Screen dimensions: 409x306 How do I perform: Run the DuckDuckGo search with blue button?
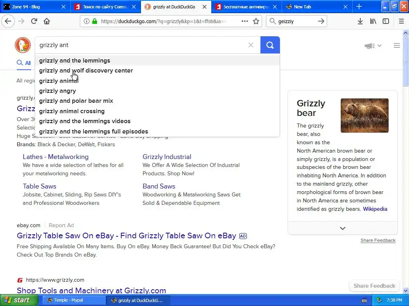click(x=270, y=45)
